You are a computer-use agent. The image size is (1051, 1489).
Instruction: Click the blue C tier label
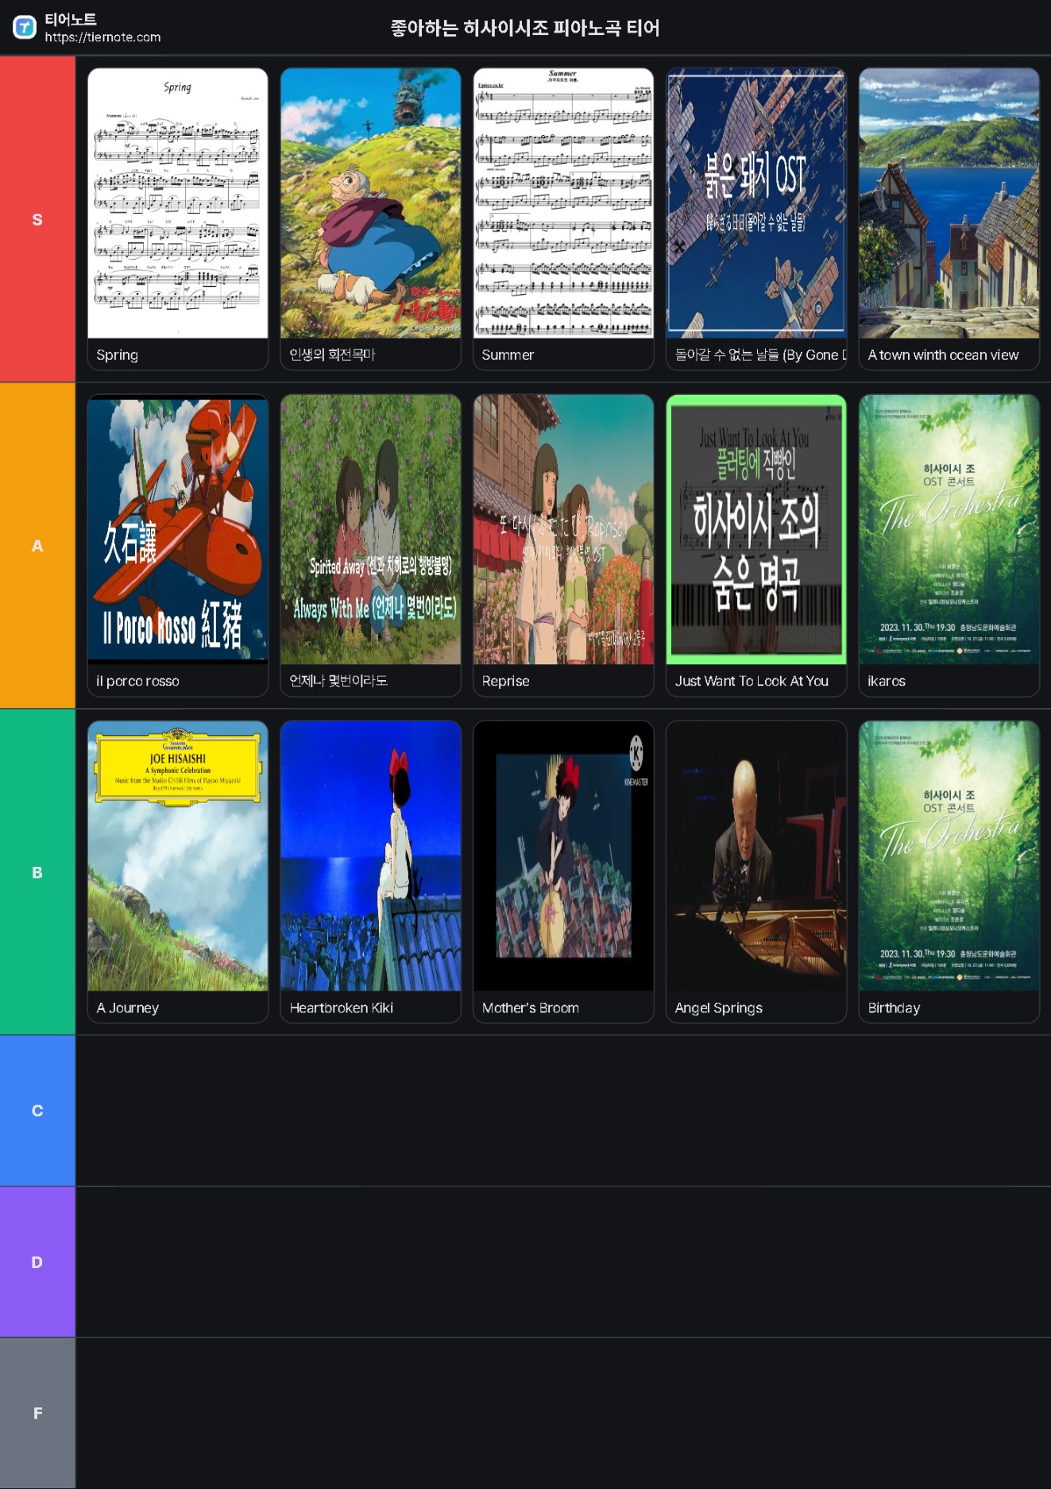[x=37, y=1111]
